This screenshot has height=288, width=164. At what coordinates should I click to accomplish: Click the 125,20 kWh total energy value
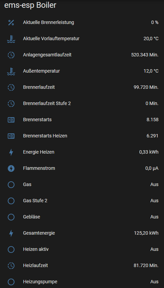[x=146, y=233]
